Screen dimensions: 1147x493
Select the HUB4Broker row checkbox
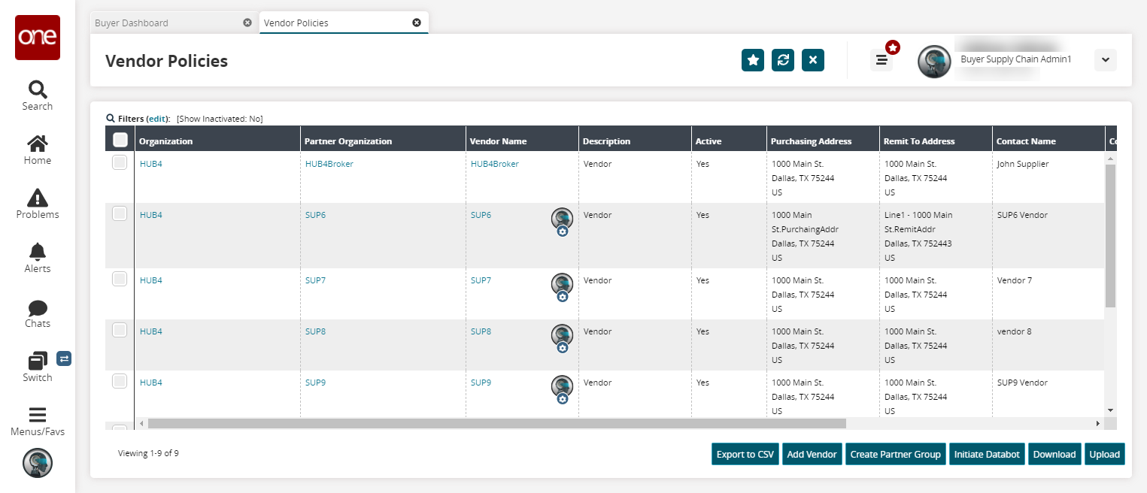tap(120, 162)
